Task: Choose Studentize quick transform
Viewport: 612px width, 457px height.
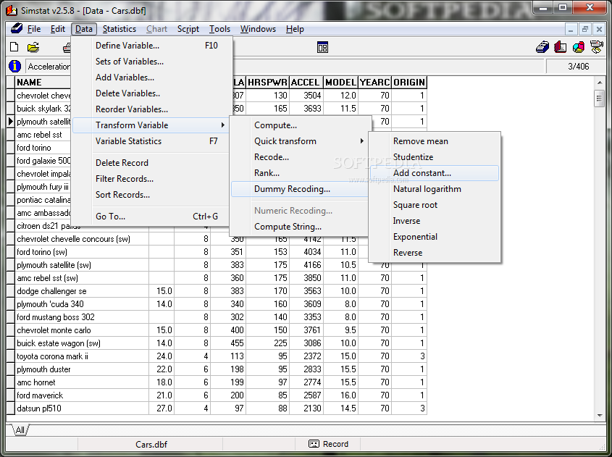Action: pos(435,157)
